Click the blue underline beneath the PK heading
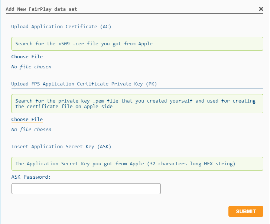 pyautogui.click(x=137, y=88)
